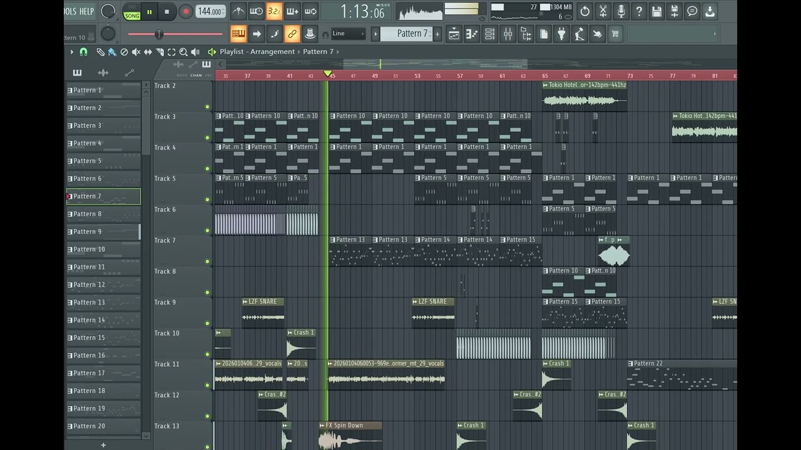Save project with floppy disk icon

tap(656, 11)
